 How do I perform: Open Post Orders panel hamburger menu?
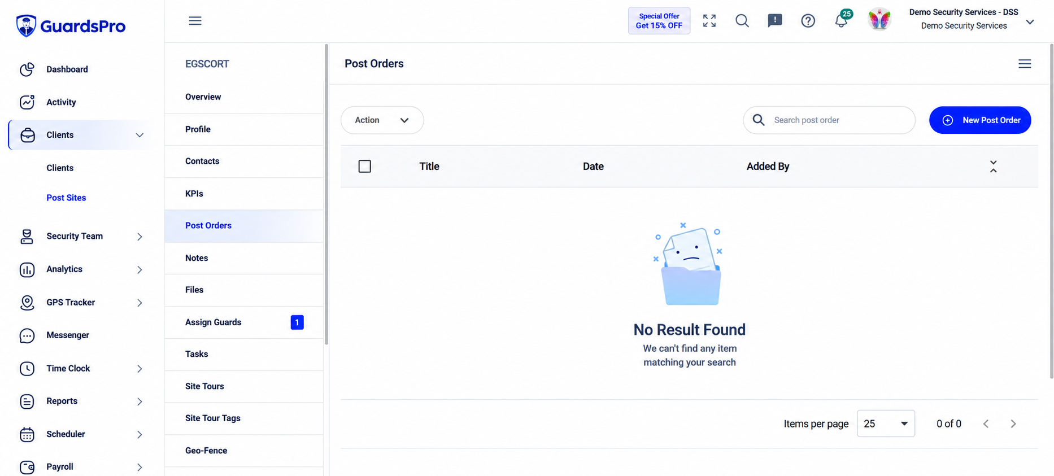(1024, 64)
